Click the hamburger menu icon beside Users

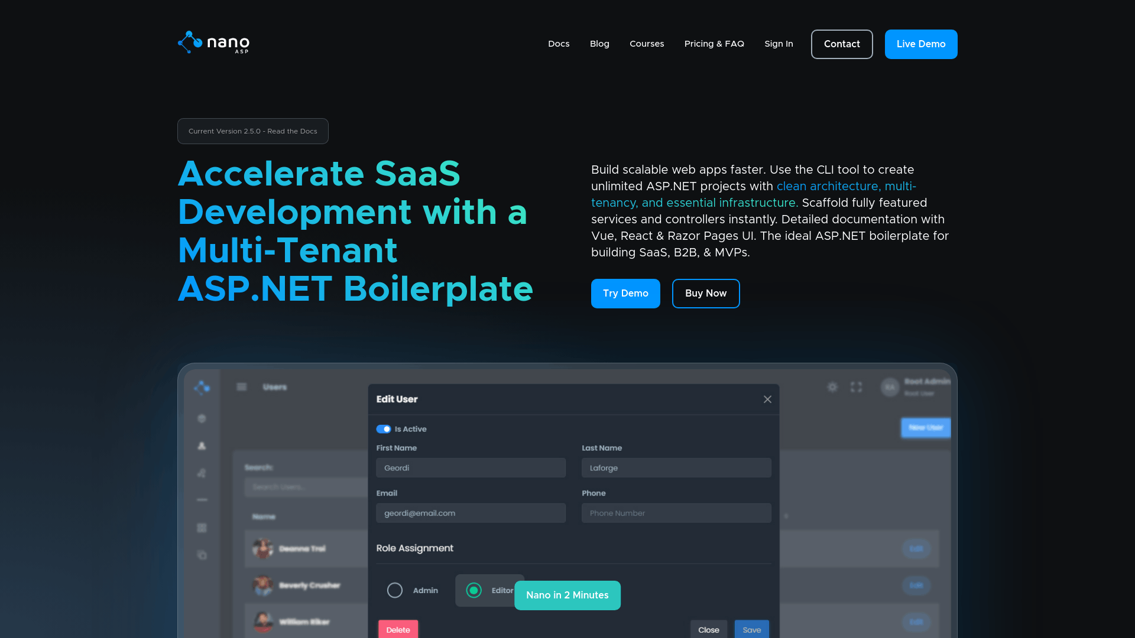tap(242, 387)
